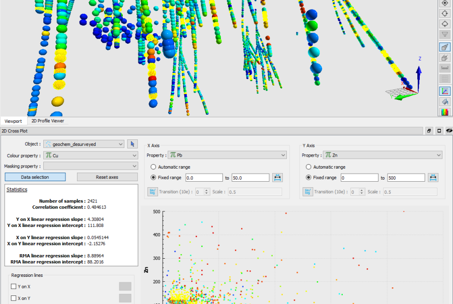The height and width of the screenshot is (304, 453).
Task: Switch to the 2D Profile Viewer tab
Action: pyautogui.click(x=48, y=121)
